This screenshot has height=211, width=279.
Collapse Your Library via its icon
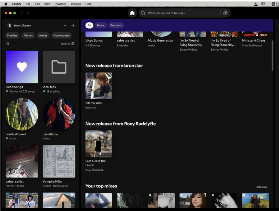coord(8,25)
